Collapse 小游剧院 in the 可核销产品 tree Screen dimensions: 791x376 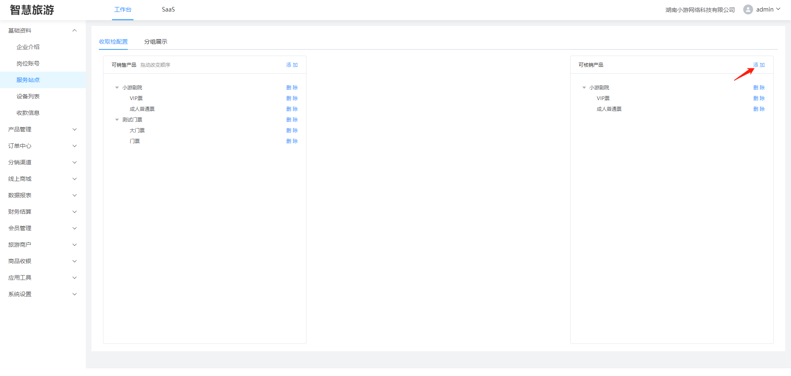[584, 88]
